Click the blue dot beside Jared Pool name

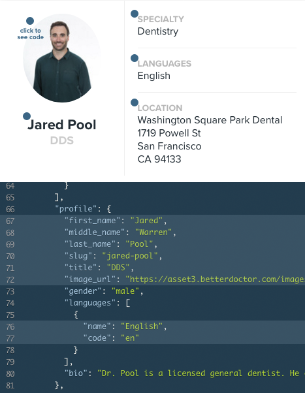[x=27, y=116]
